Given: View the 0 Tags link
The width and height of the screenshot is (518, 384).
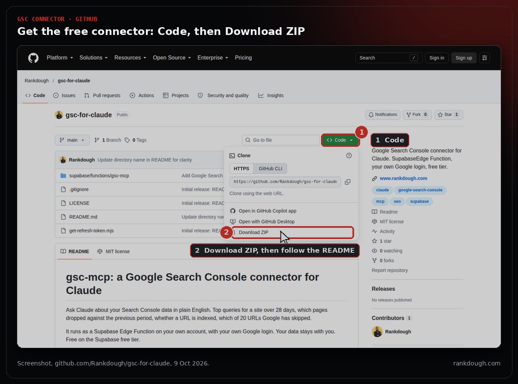Looking at the screenshot, I should pyautogui.click(x=136, y=140).
